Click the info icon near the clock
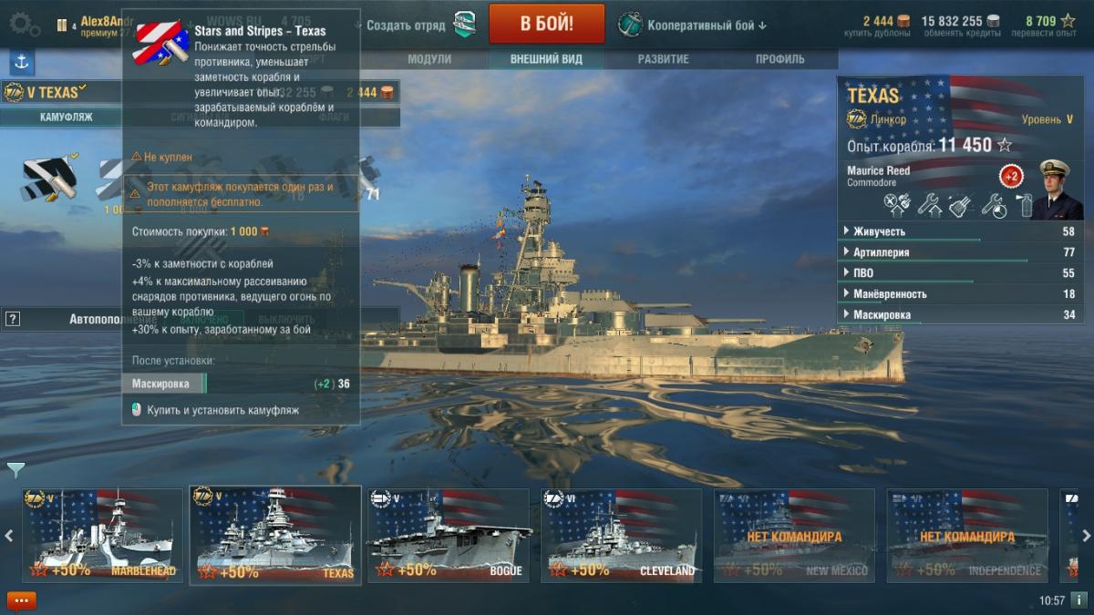The width and height of the screenshot is (1094, 615). (x=1079, y=600)
